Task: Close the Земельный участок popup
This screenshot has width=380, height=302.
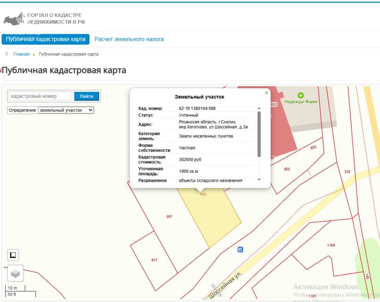Action: point(266,93)
